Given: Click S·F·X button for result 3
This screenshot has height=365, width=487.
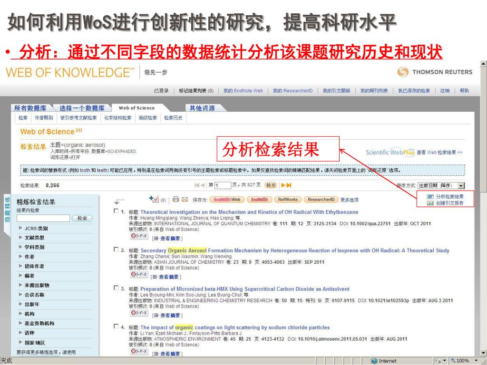Looking at the screenshot, I should click(139, 313).
